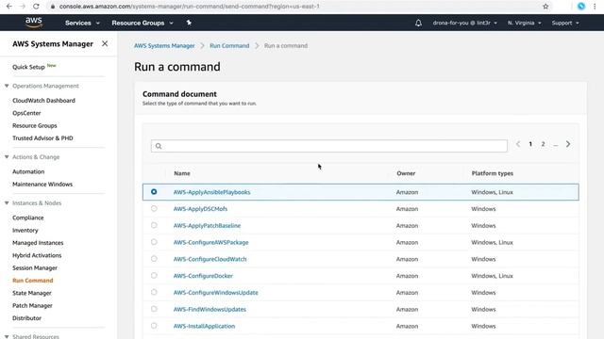Collapse the Shared Resources section
Screen dimensions: 604x339
point(7,336)
